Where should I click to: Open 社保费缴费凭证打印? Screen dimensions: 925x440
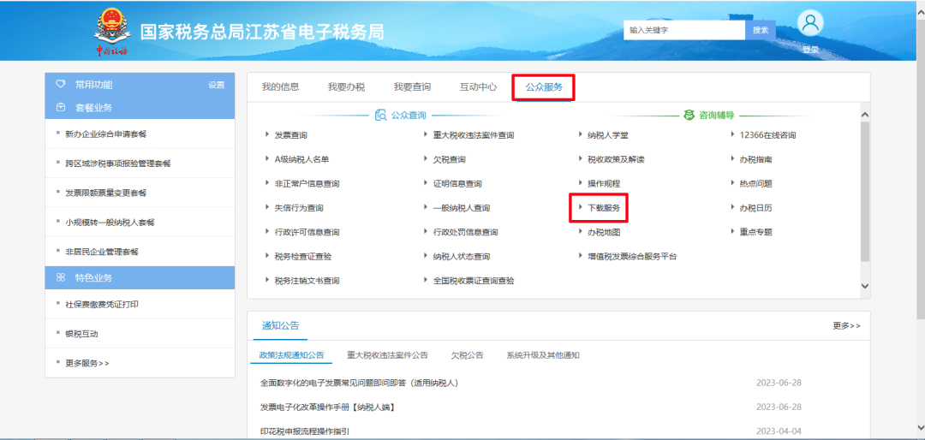click(101, 305)
